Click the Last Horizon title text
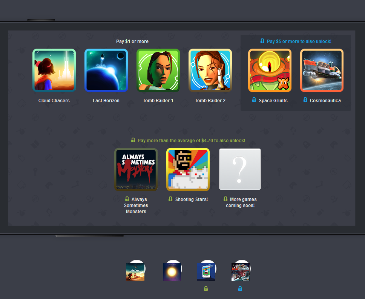The image size is (365, 299). (x=106, y=101)
